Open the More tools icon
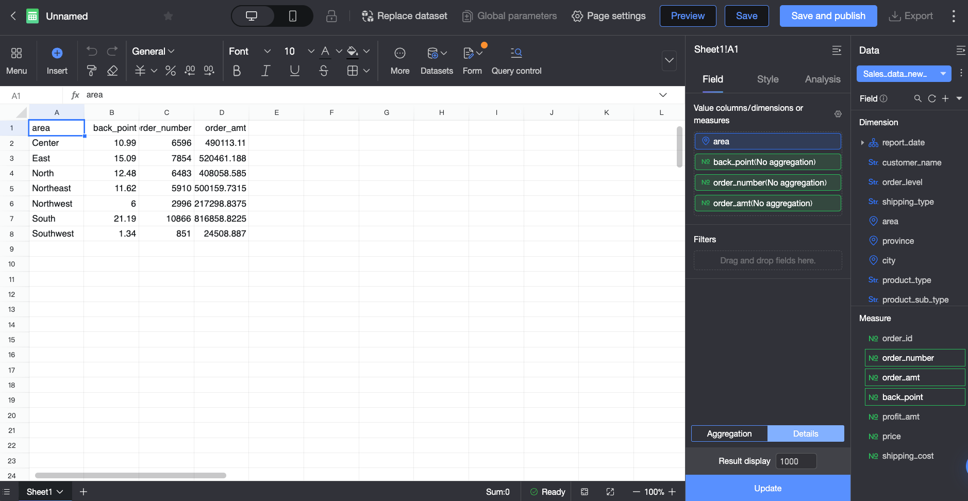 pos(400,53)
